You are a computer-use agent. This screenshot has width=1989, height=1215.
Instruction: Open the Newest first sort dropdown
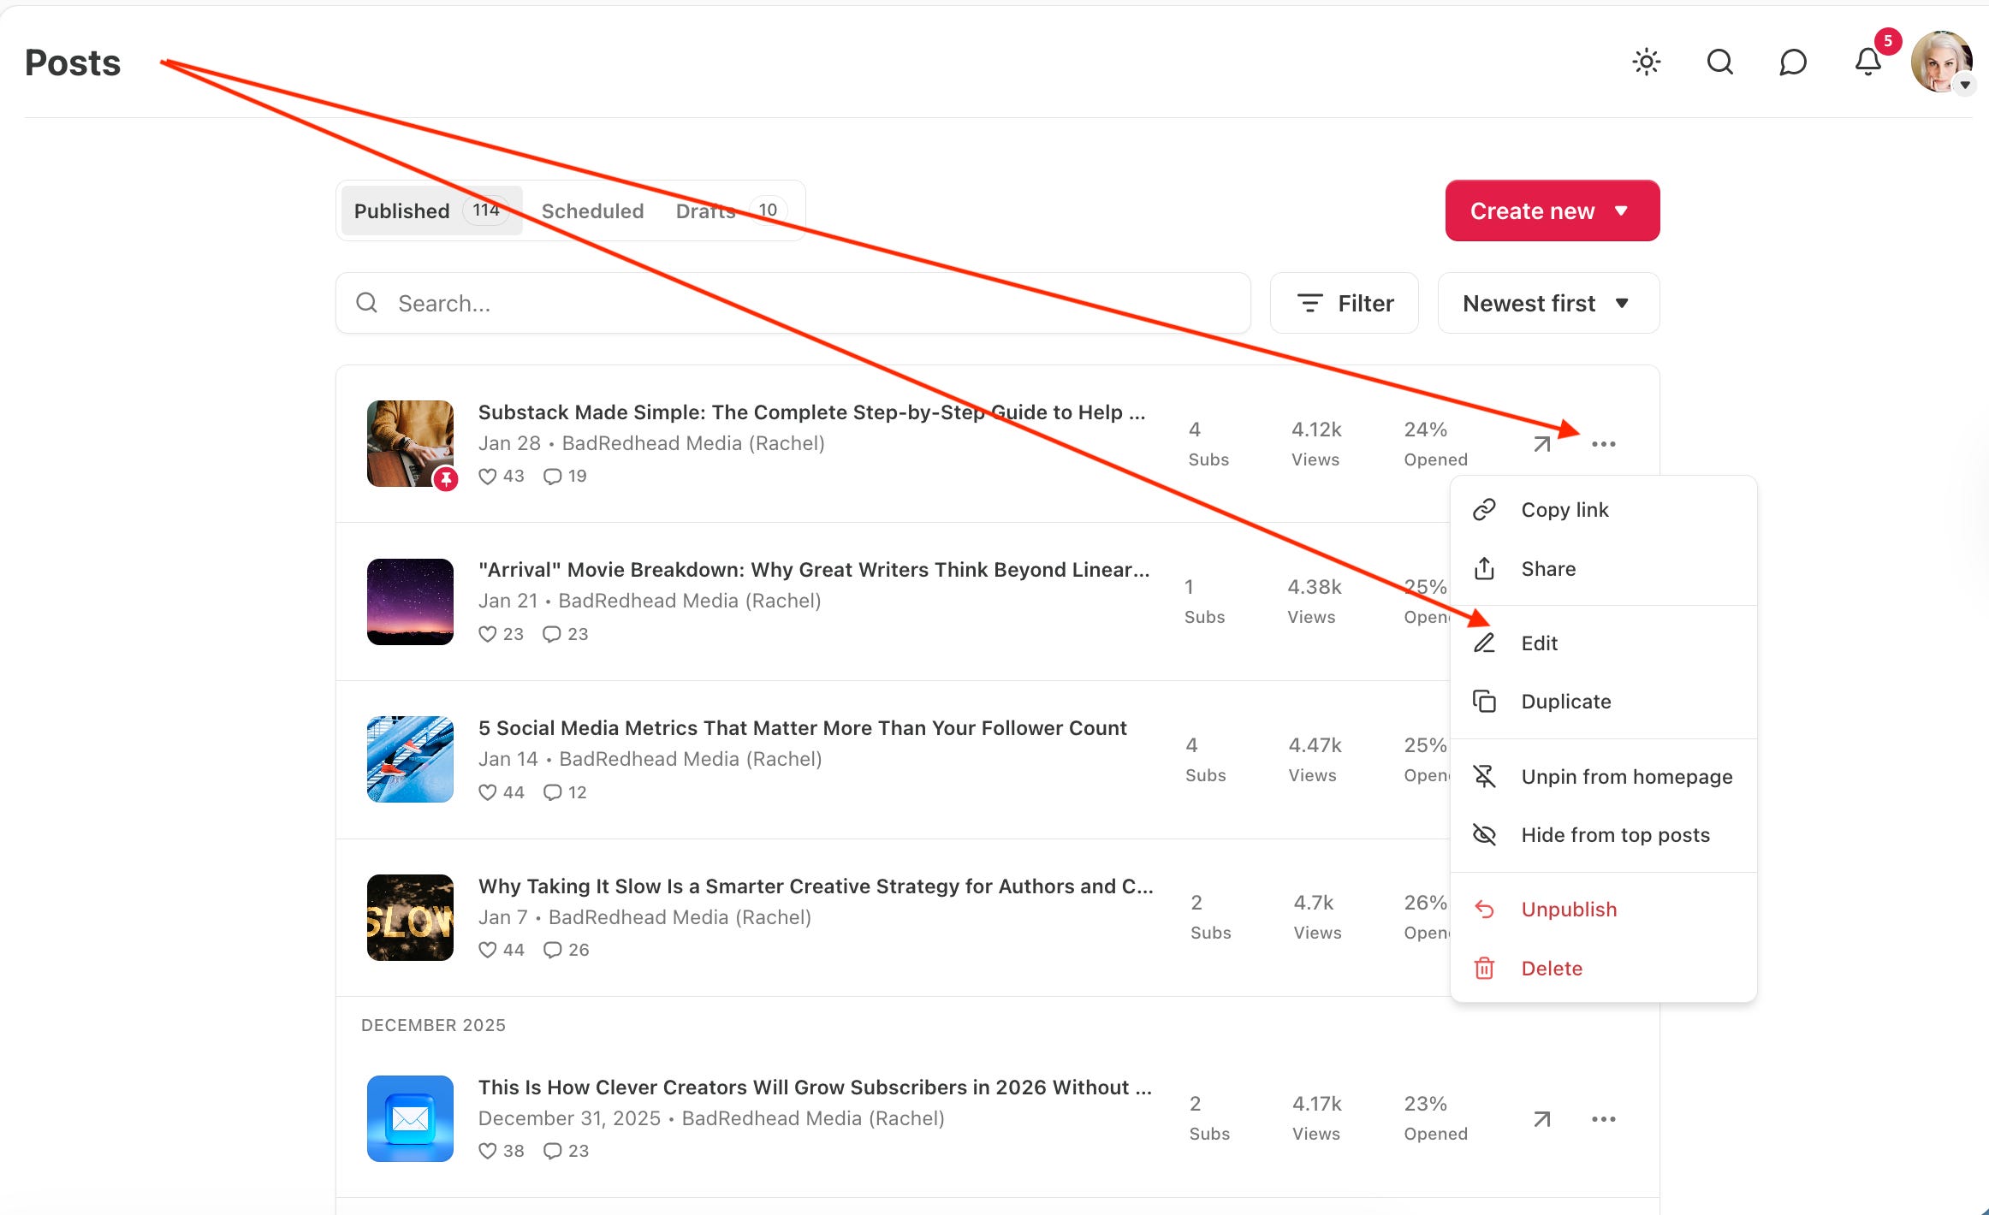point(1547,304)
